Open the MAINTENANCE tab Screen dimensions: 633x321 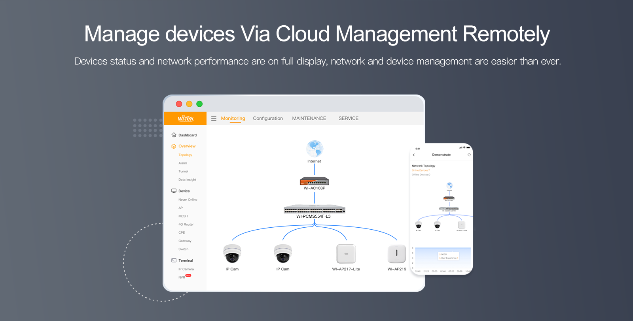coord(309,119)
